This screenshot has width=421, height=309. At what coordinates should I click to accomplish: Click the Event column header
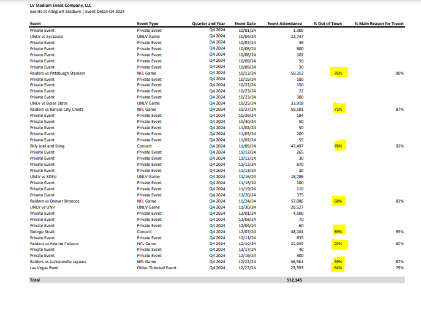(x=36, y=23)
